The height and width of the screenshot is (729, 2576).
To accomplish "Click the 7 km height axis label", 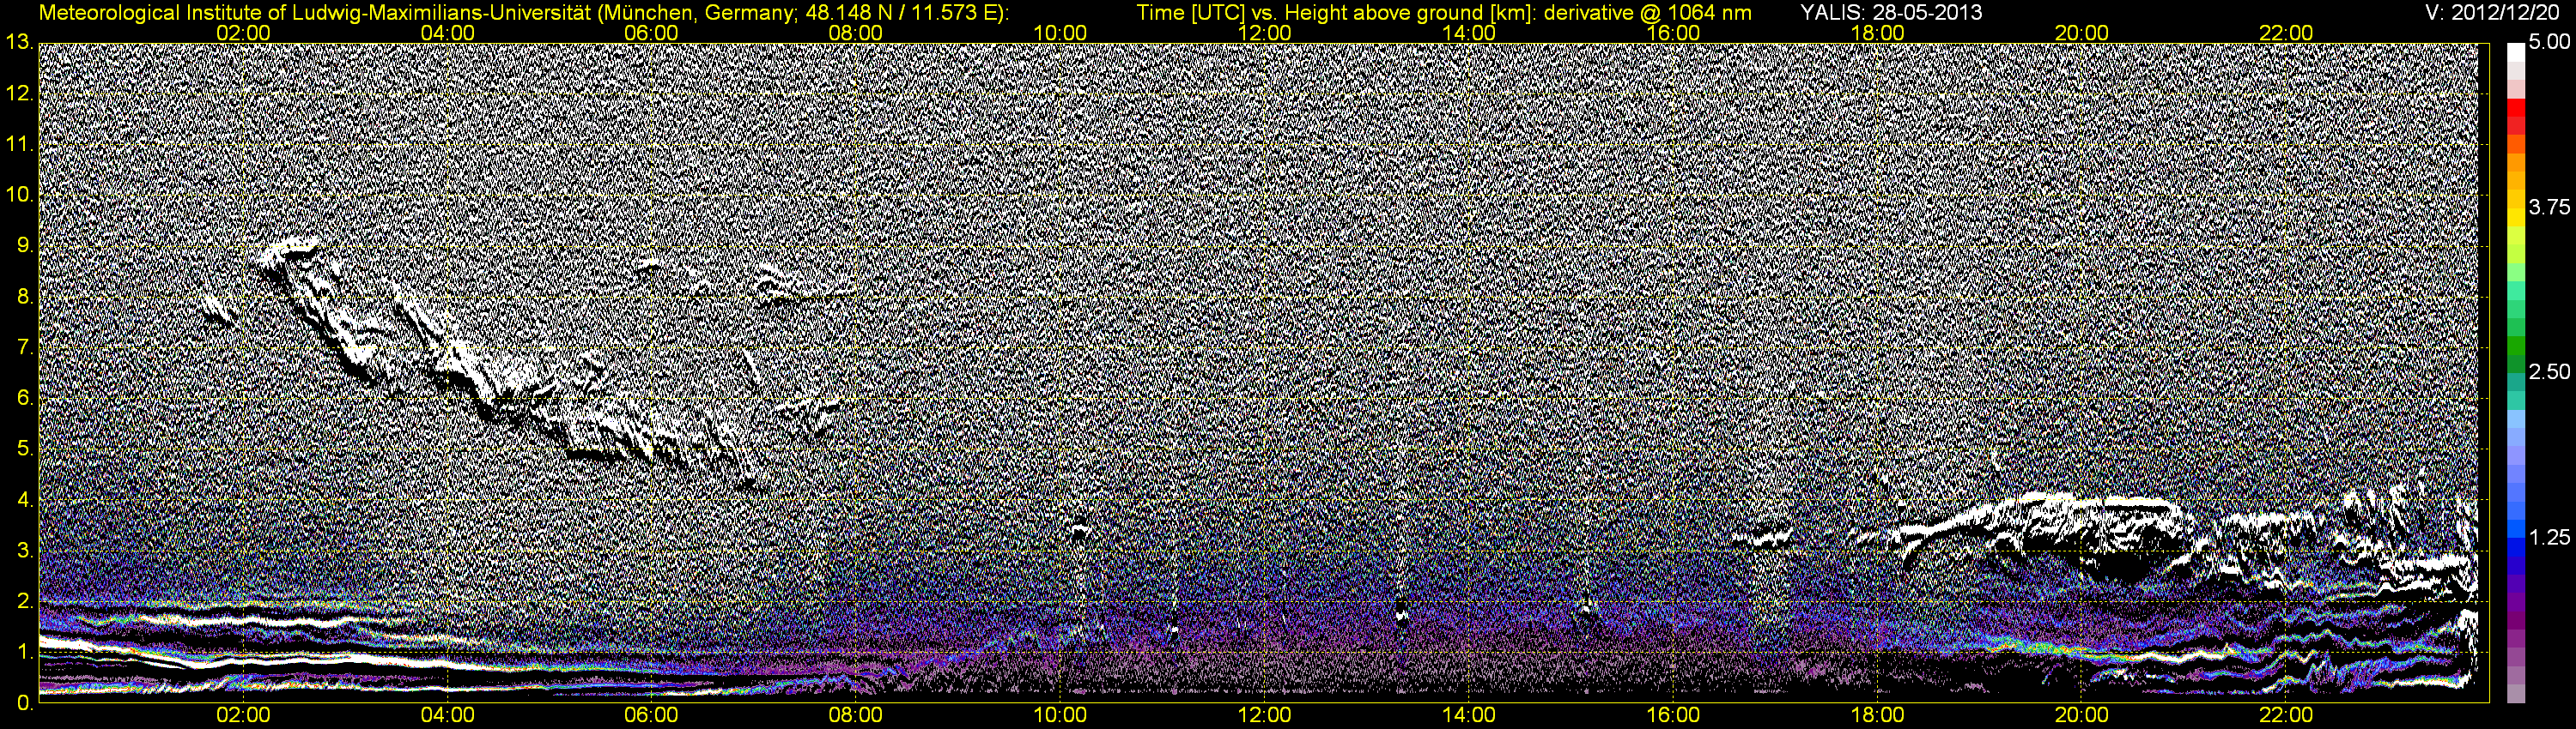I will (25, 347).
